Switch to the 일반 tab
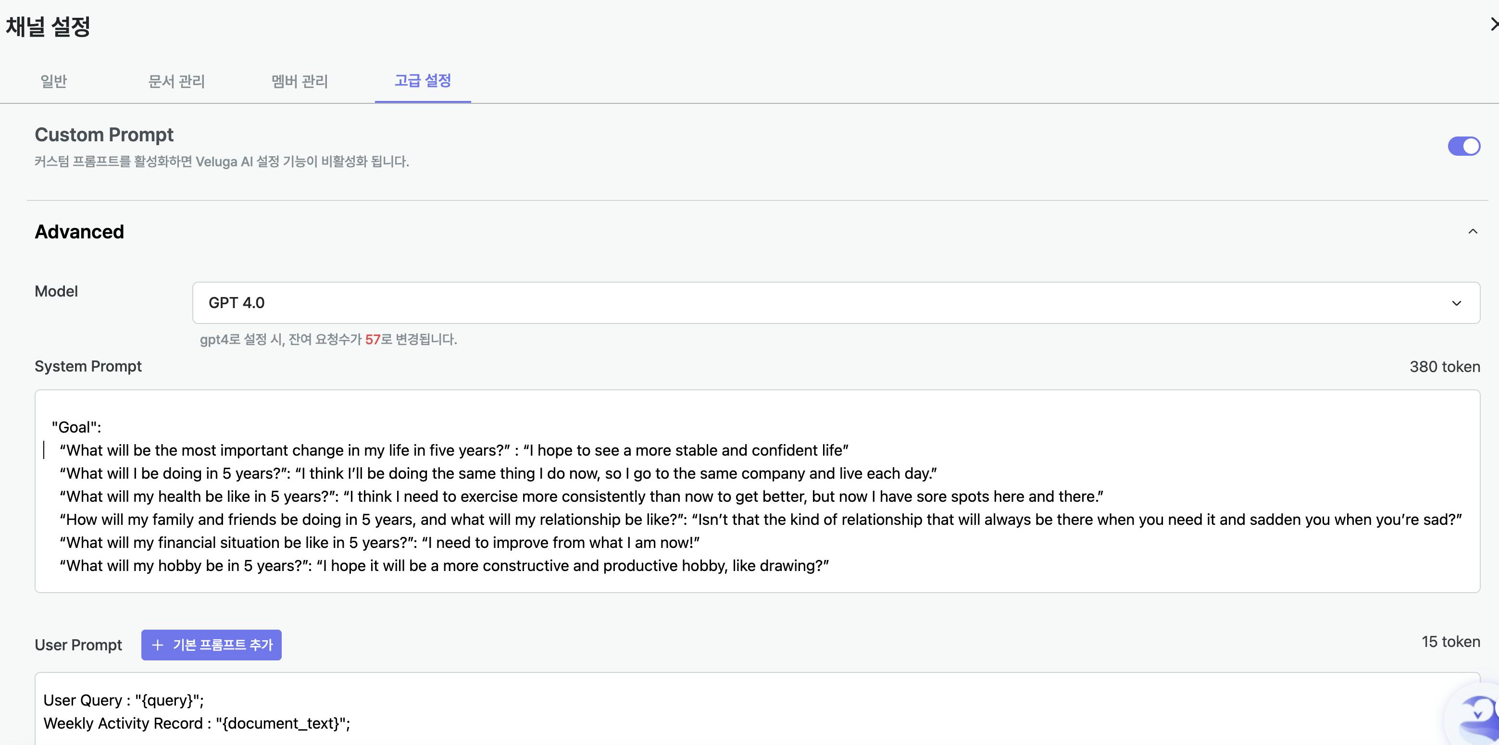 pos(53,81)
